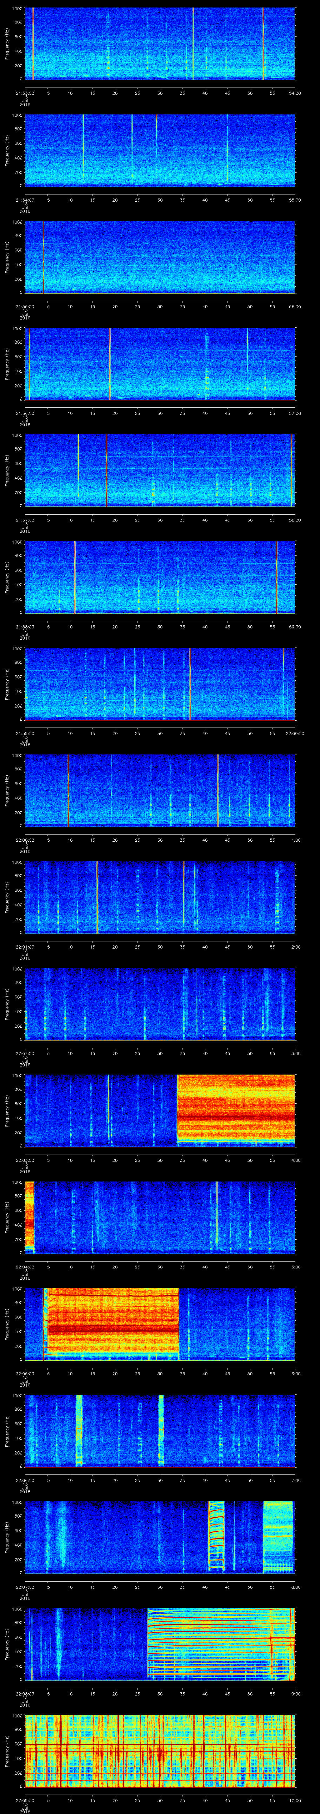
Task: Select the orange block at start of 22:04:00 panel
Action: (30, 1216)
